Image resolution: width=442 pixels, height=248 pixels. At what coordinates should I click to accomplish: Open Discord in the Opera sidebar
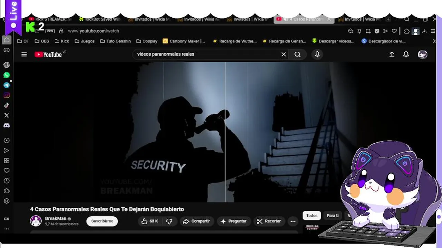tap(7, 126)
